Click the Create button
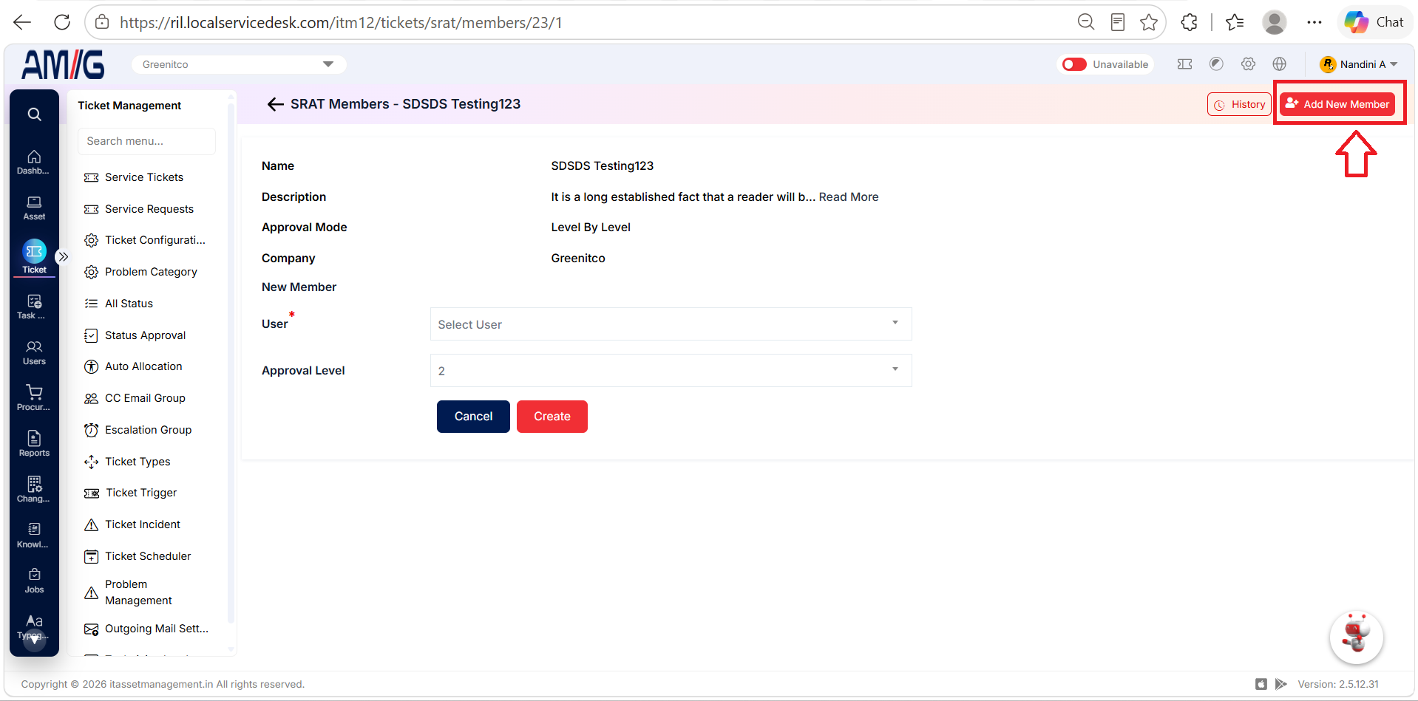The width and height of the screenshot is (1418, 701). tap(552, 417)
